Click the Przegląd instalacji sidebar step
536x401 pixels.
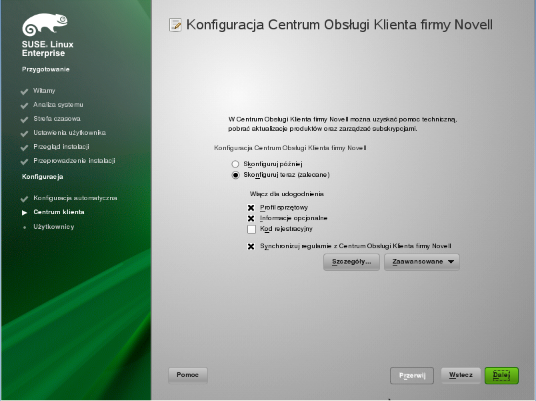61,147
